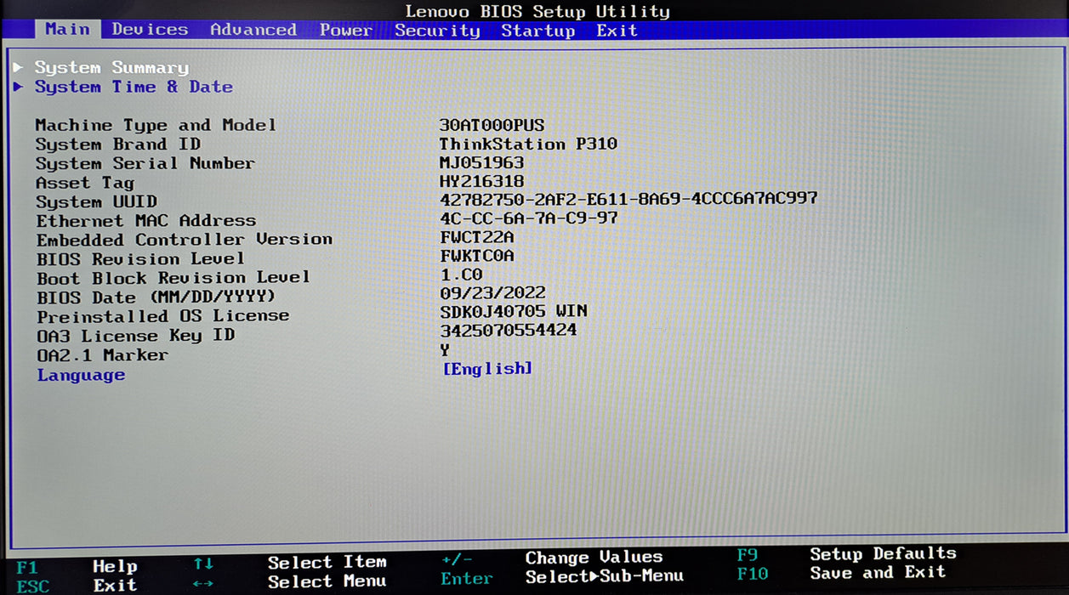Viewport: 1069px width, 595px height.
Task: Click the boot block value 1.C0
Action: 462,275
